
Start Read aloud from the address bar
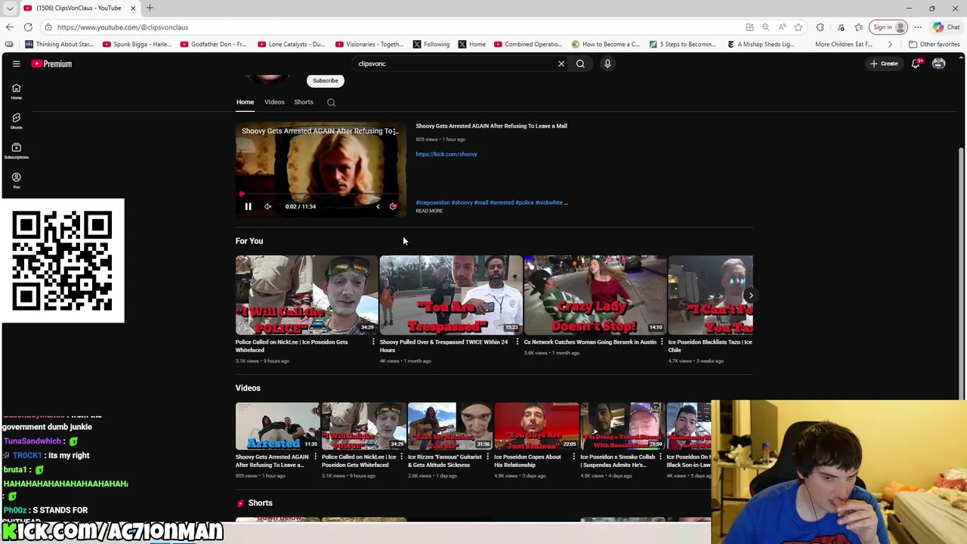pyautogui.click(x=782, y=27)
